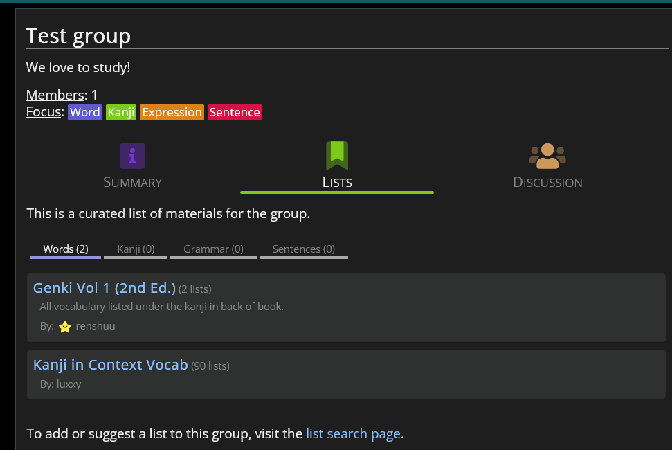This screenshot has width=672, height=450.
Task: Switch to the Kanji (0) sub-tab
Action: 136,249
